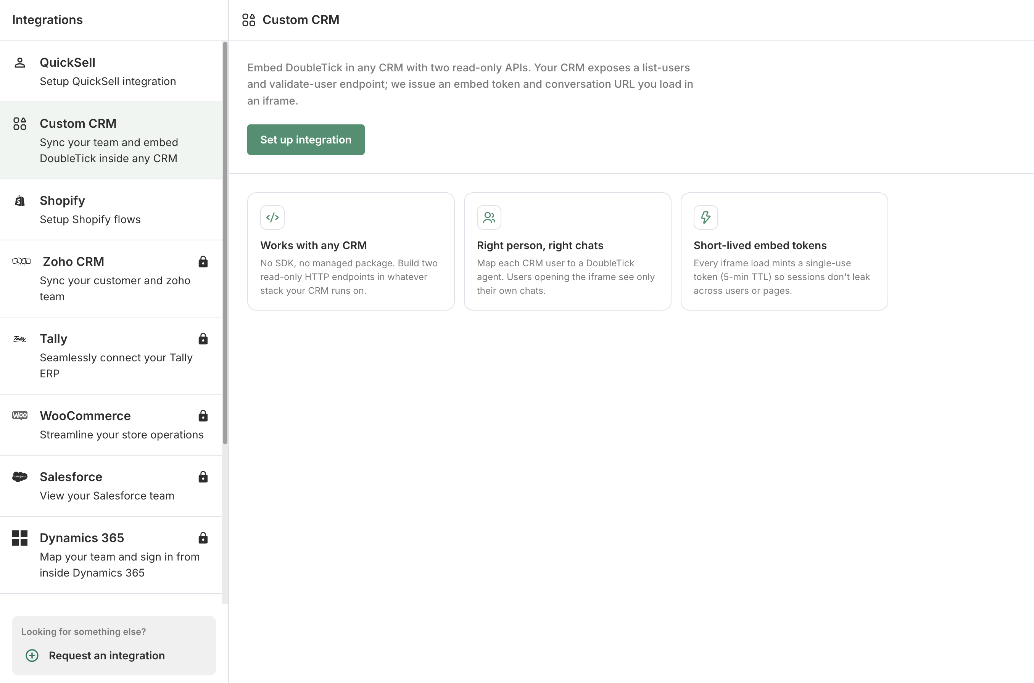The image size is (1034, 683).
Task: Click the WooCommerce logo icon
Action: point(19,416)
